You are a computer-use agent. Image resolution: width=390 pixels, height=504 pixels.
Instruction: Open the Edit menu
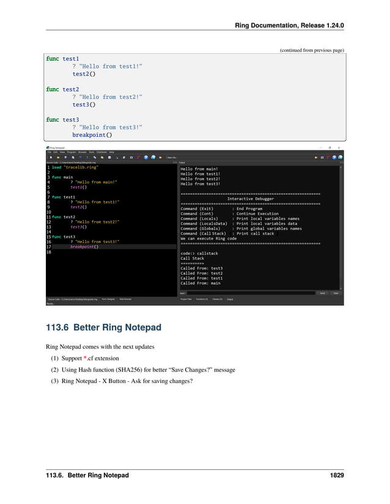[x=55, y=152]
